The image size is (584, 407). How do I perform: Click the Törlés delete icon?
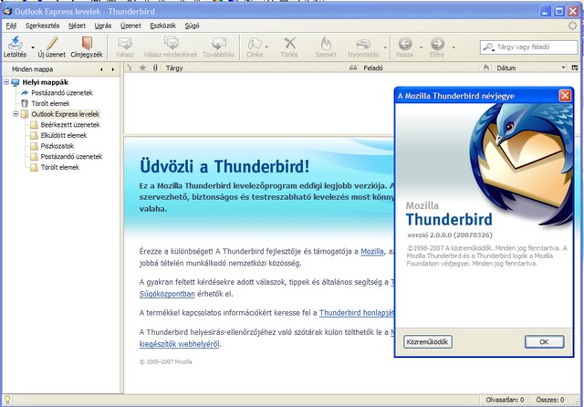[289, 43]
